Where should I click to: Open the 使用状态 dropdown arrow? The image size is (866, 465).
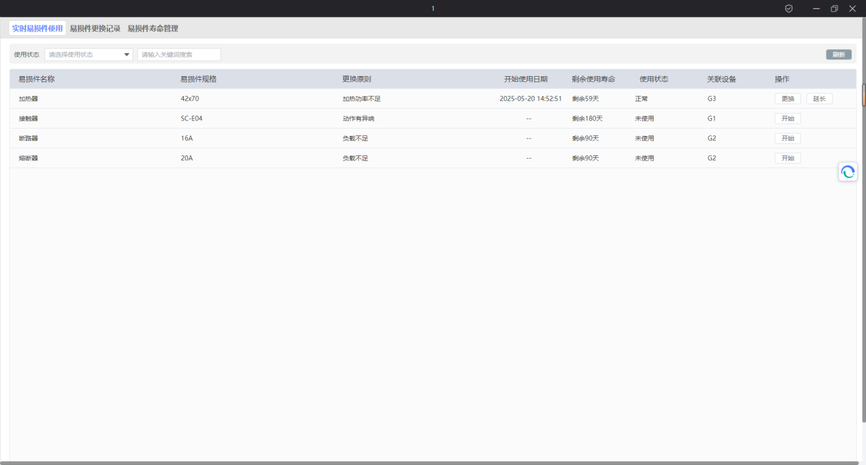[127, 55]
